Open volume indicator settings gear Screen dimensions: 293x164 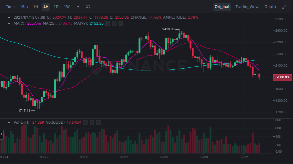point(92,122)
